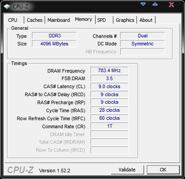The width and height of the screenshot is (185, 179).
Task: Click the greyed NB Frequency label
Action: (x=101, y=52)
